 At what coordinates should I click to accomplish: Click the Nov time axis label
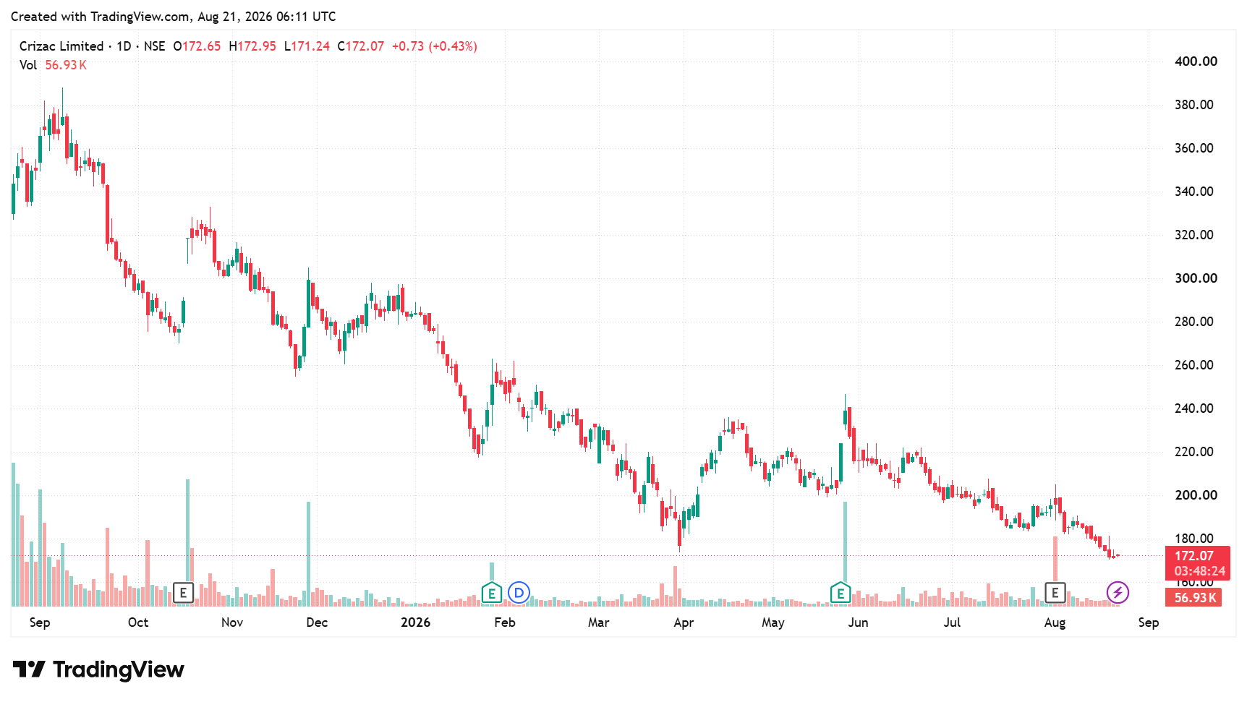pyautogui.click(x=232, y=622)
